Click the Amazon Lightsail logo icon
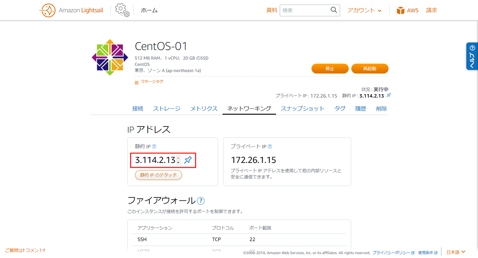Viewport: 478px width, 258px height. point(48,10)
